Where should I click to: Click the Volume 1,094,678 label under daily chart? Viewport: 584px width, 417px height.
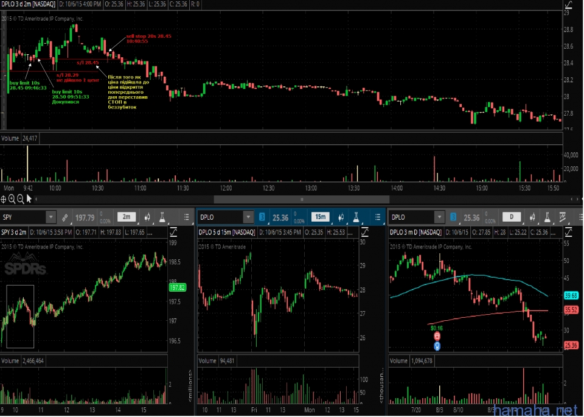pyautogui.click(x=411, y=361)
